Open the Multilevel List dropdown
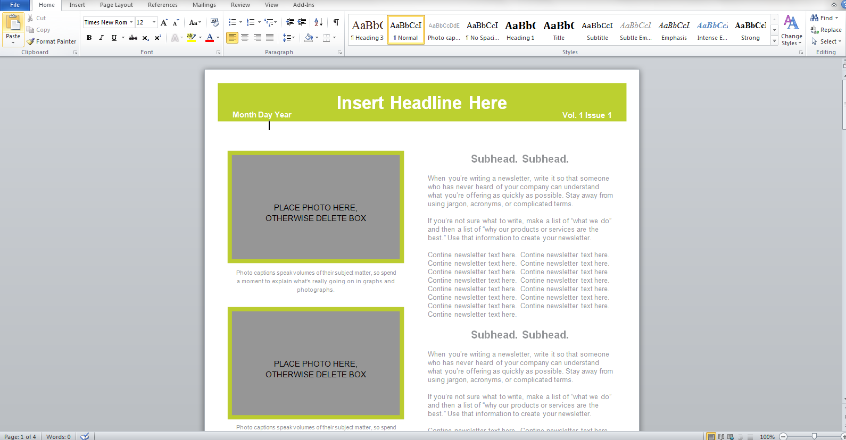 pyautogui.click(x=271, y=22)
